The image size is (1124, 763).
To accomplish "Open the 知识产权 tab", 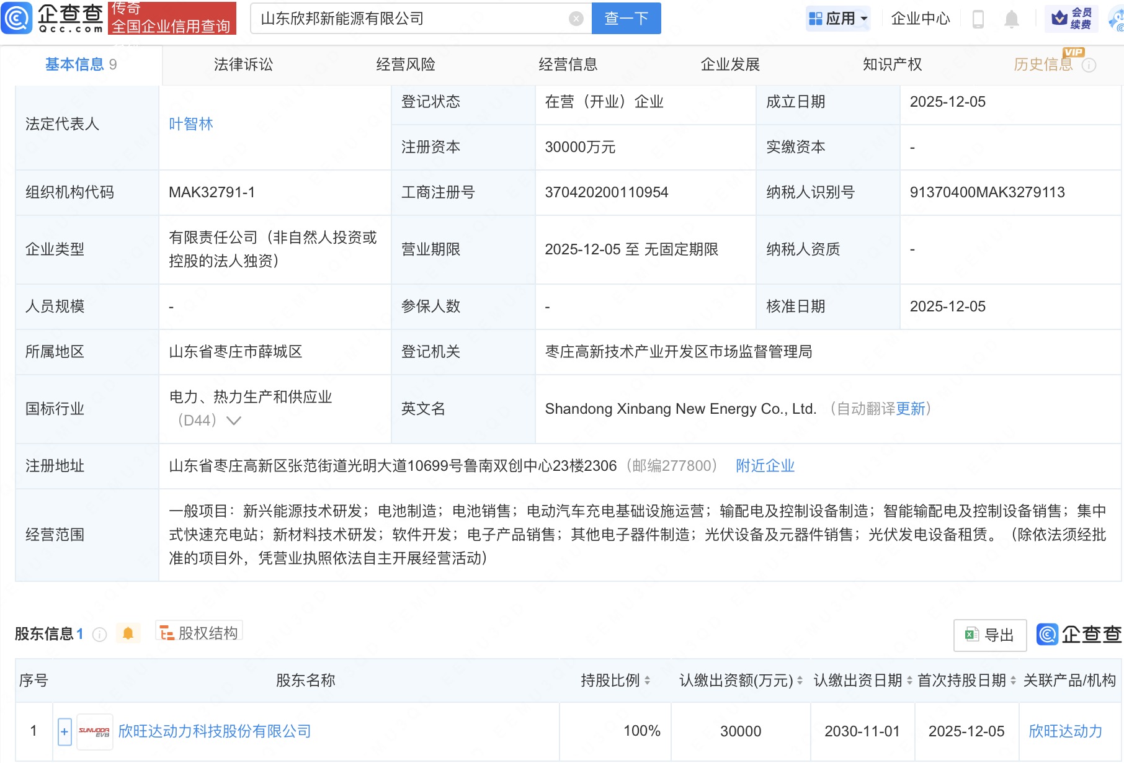I will (891, 64).
